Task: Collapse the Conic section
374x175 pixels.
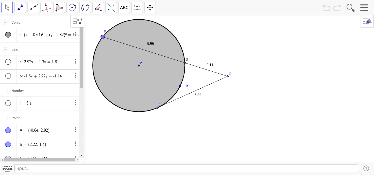Action: 5,22
